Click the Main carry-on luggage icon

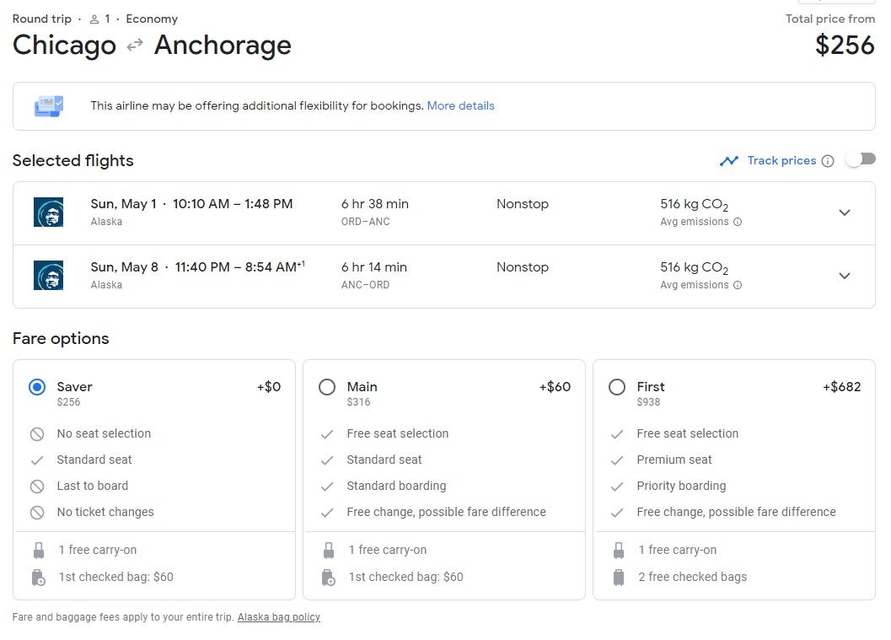tap(329, 550)
